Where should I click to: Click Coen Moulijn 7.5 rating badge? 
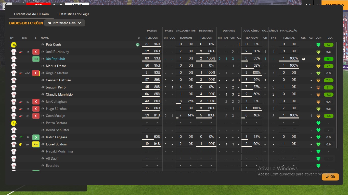(x=328, y=116)
